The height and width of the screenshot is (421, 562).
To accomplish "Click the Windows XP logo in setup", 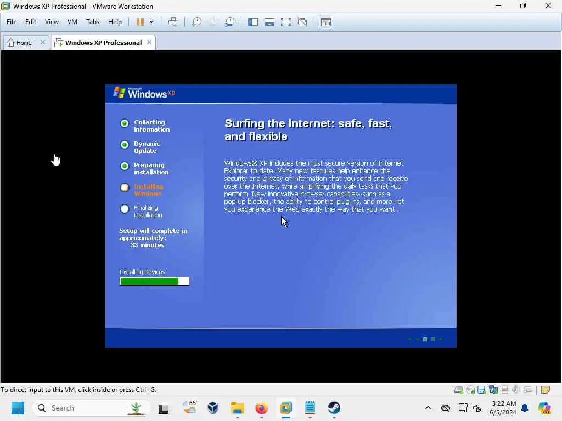I will point(144,93).
